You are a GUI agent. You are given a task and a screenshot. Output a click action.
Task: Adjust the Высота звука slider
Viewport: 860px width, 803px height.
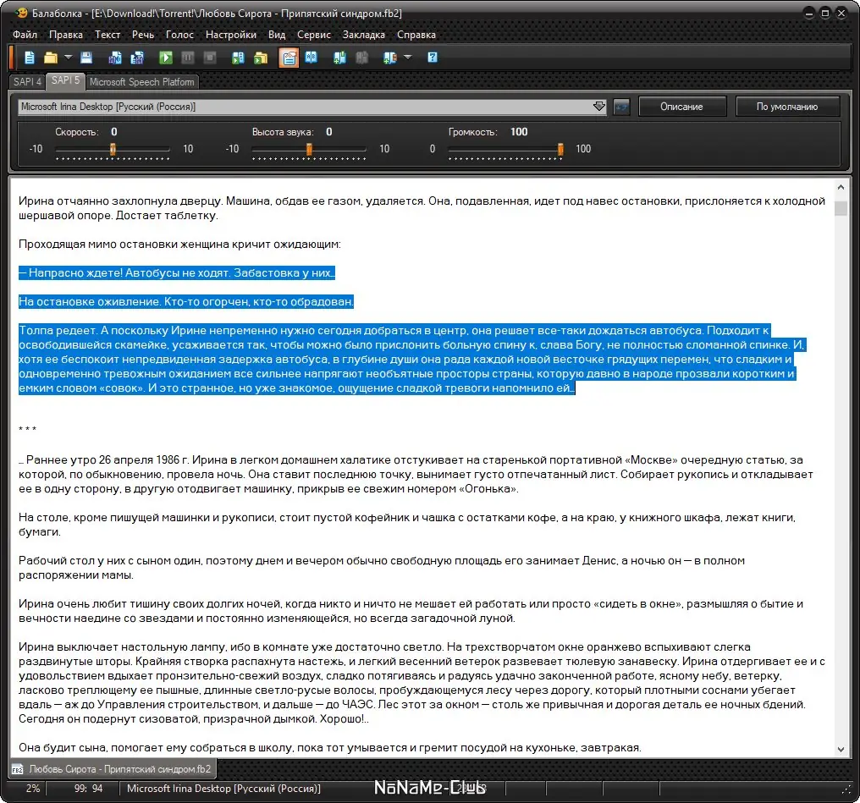point(309,149)
